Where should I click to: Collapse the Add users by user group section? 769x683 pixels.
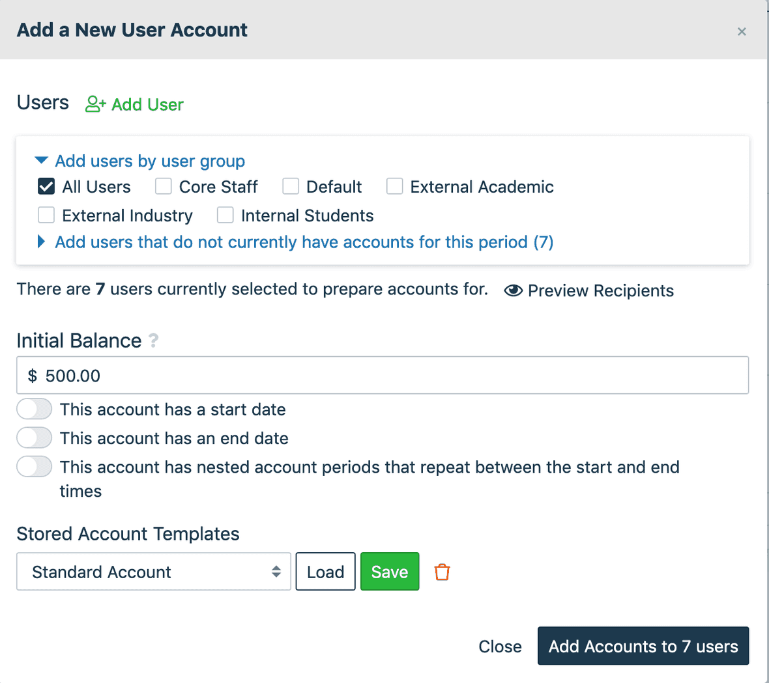point(42,160)
